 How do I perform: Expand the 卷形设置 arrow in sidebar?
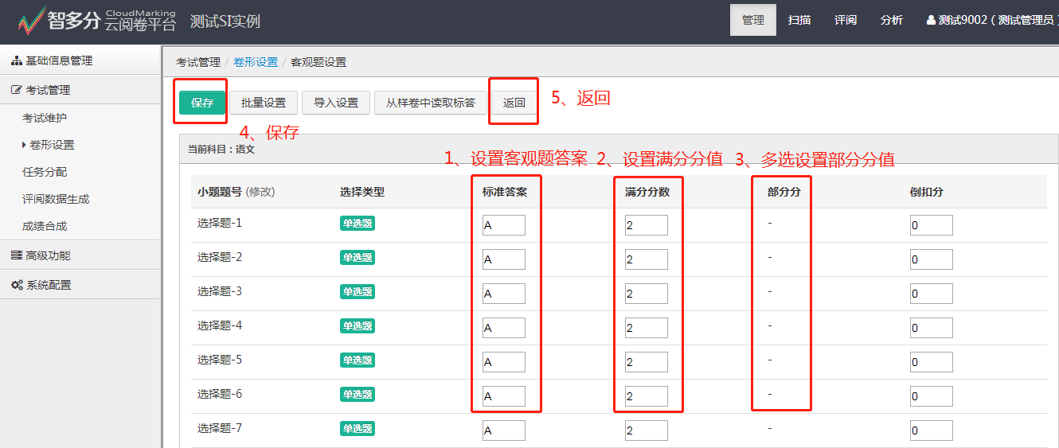[x=25, y=145]
